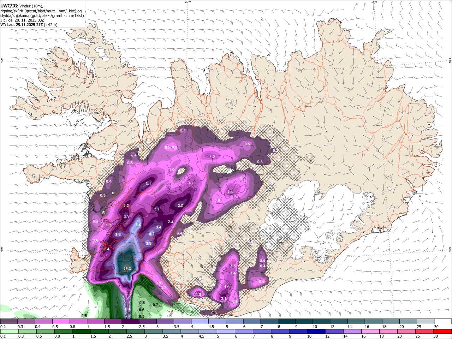The image size is (452, 339).
Task: Click the 15W longitude label
Action: coord(374,2)
